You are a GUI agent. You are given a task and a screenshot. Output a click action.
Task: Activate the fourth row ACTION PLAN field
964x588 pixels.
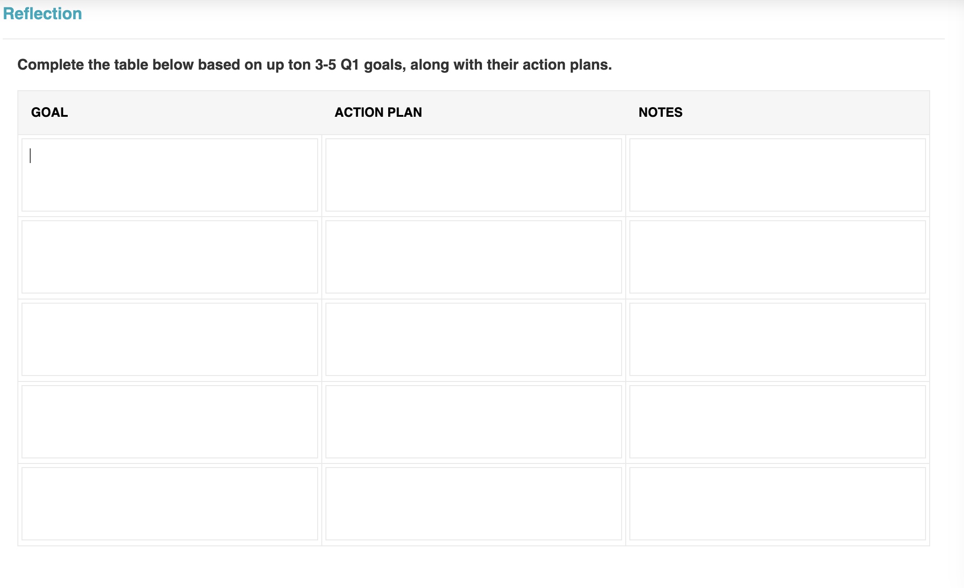[473, 422]
